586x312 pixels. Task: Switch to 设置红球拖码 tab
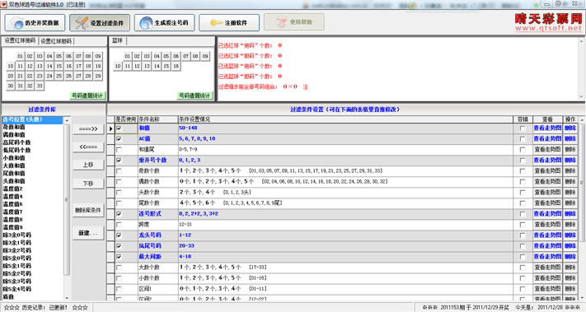click(x=20, y=40)
